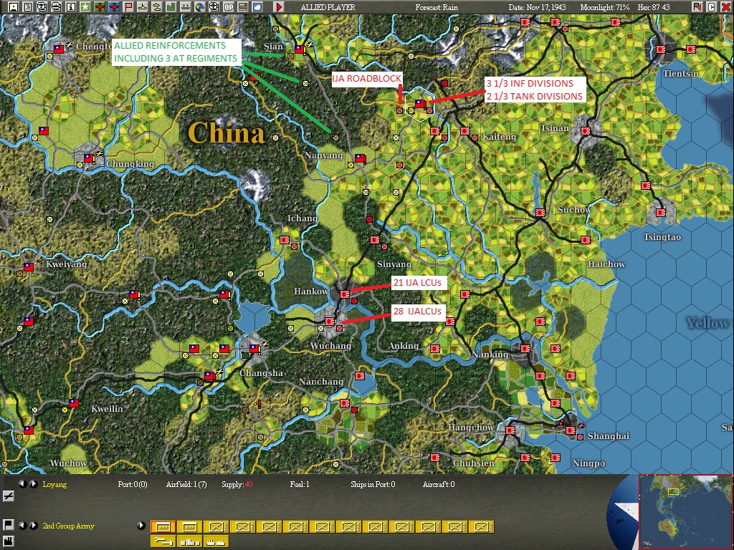734x550 pixels.
Task: Select the second XXX HQ unit icon
Action: pyautogui.click(x=189, y=527)
